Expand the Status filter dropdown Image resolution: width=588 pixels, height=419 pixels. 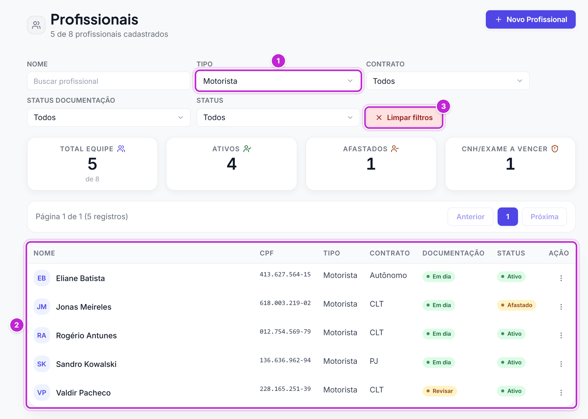click(x=278, y=117)
